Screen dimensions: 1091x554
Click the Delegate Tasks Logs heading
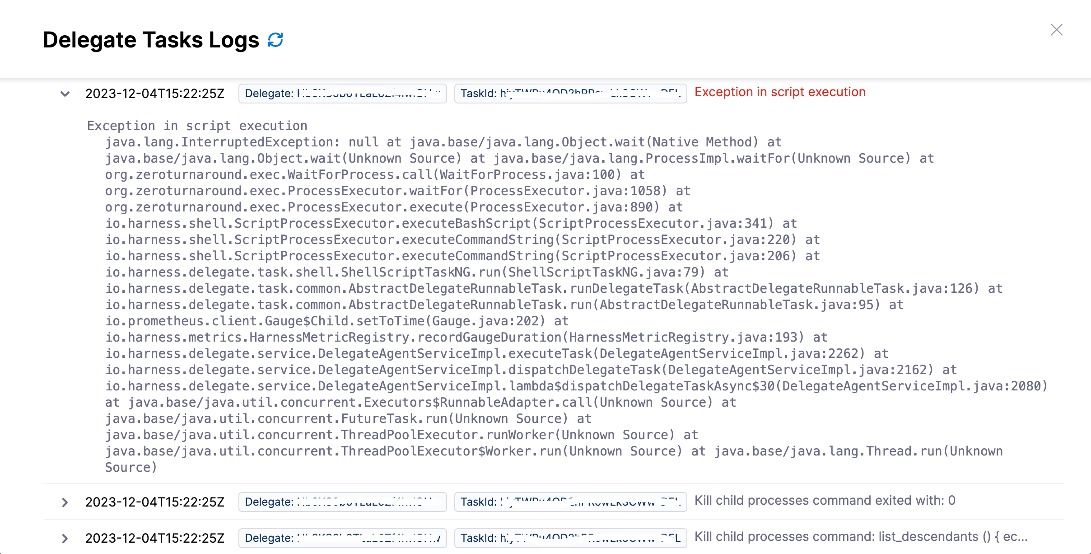point(151,40)
